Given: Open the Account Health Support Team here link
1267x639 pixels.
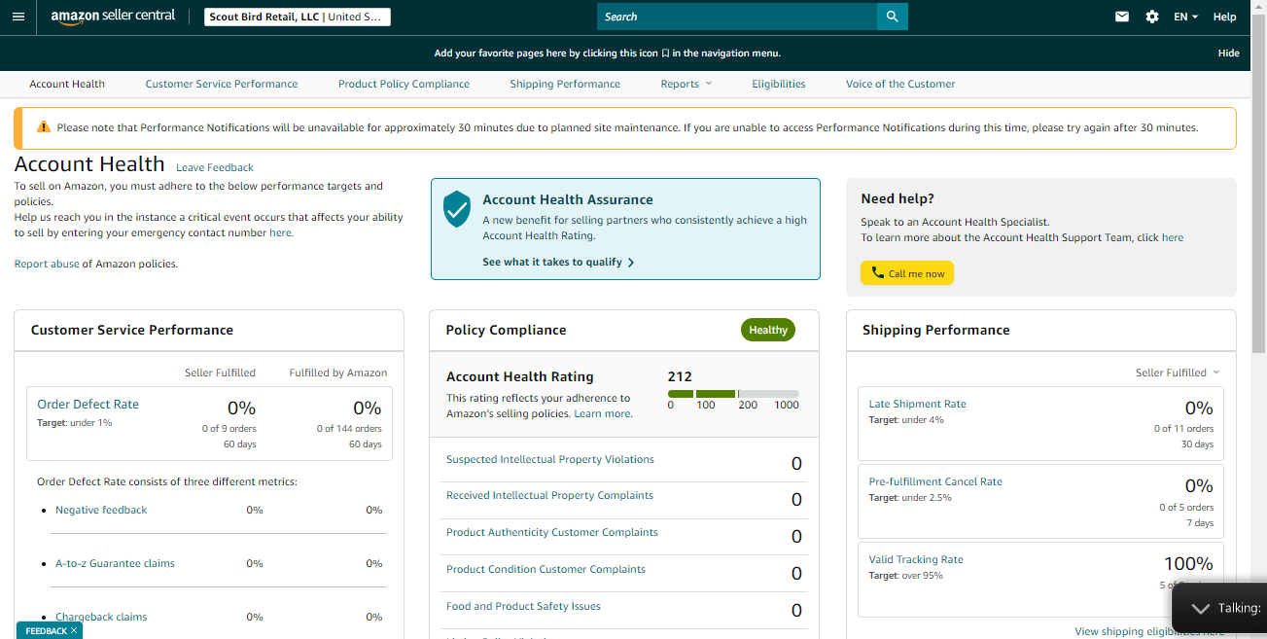Looking at the screenshot, I should tap(1173, 237).
